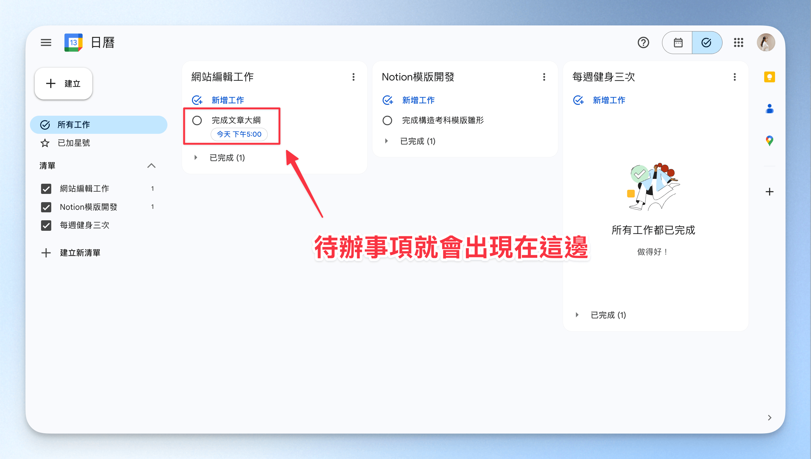Screen dimensions: 811x459
Task: Uncheck the 網站編輯工作 list checkbox
Action: 46,189
